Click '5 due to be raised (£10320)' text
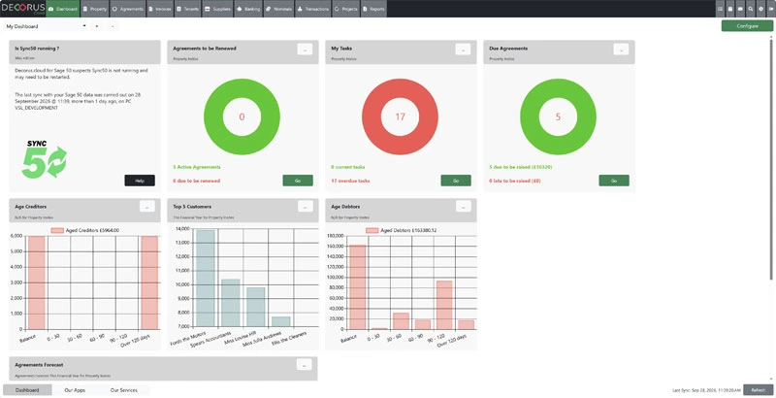This screenshot has height=398, width=776. (521, 167)
